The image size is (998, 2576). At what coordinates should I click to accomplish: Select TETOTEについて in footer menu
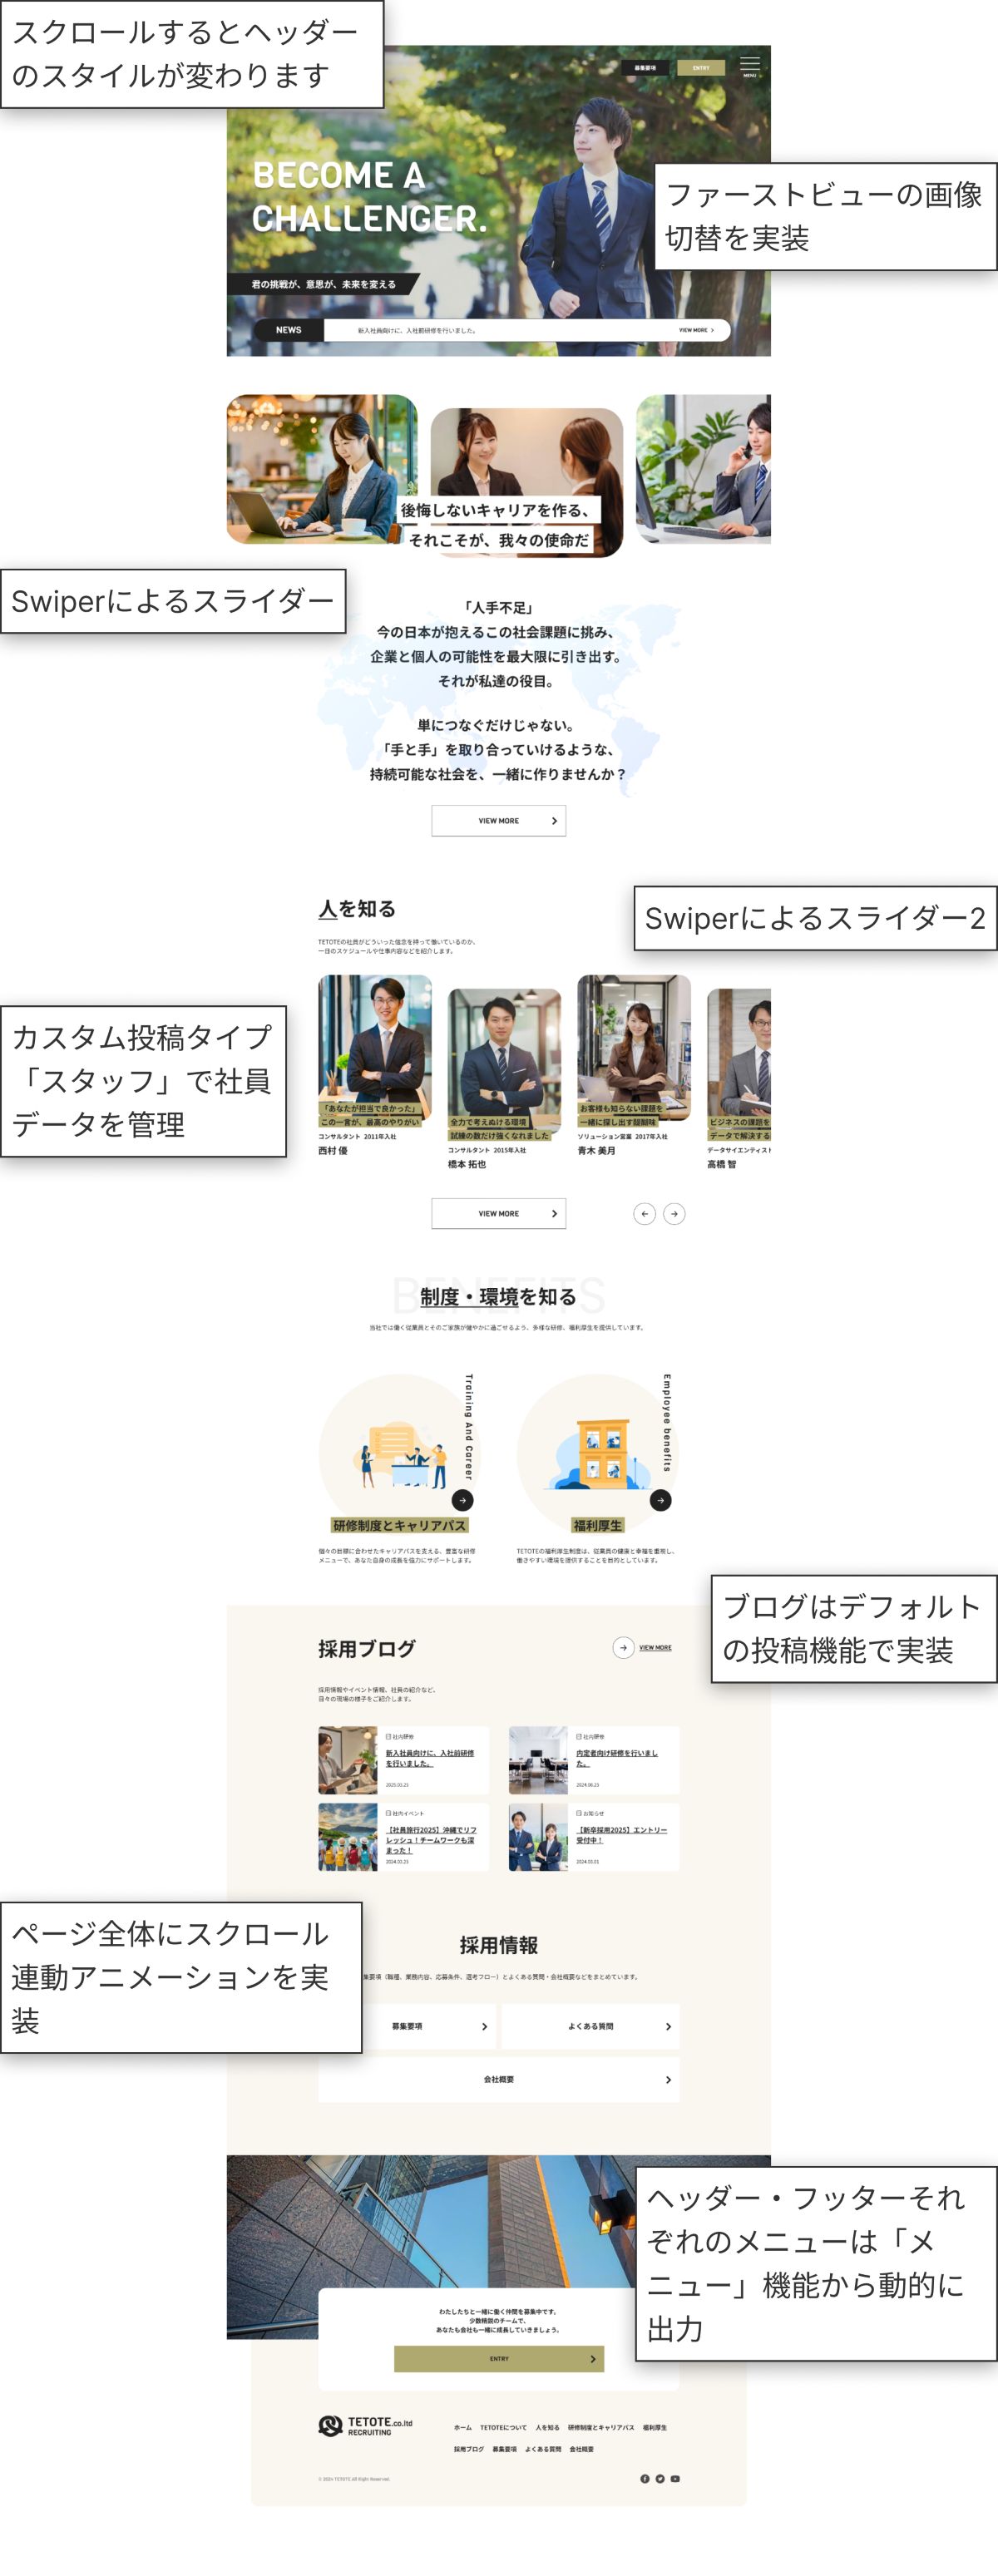click(x=503, y=2427)
